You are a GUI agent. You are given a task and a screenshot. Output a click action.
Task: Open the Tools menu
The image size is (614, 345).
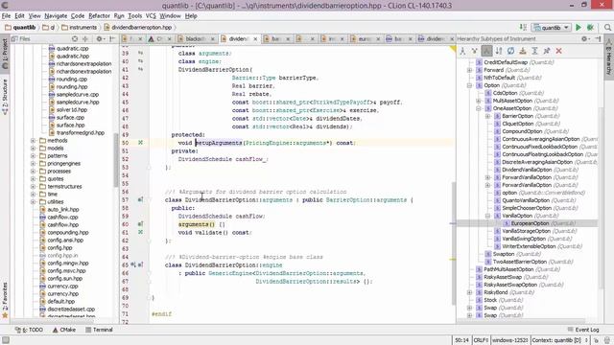[134, 15]
